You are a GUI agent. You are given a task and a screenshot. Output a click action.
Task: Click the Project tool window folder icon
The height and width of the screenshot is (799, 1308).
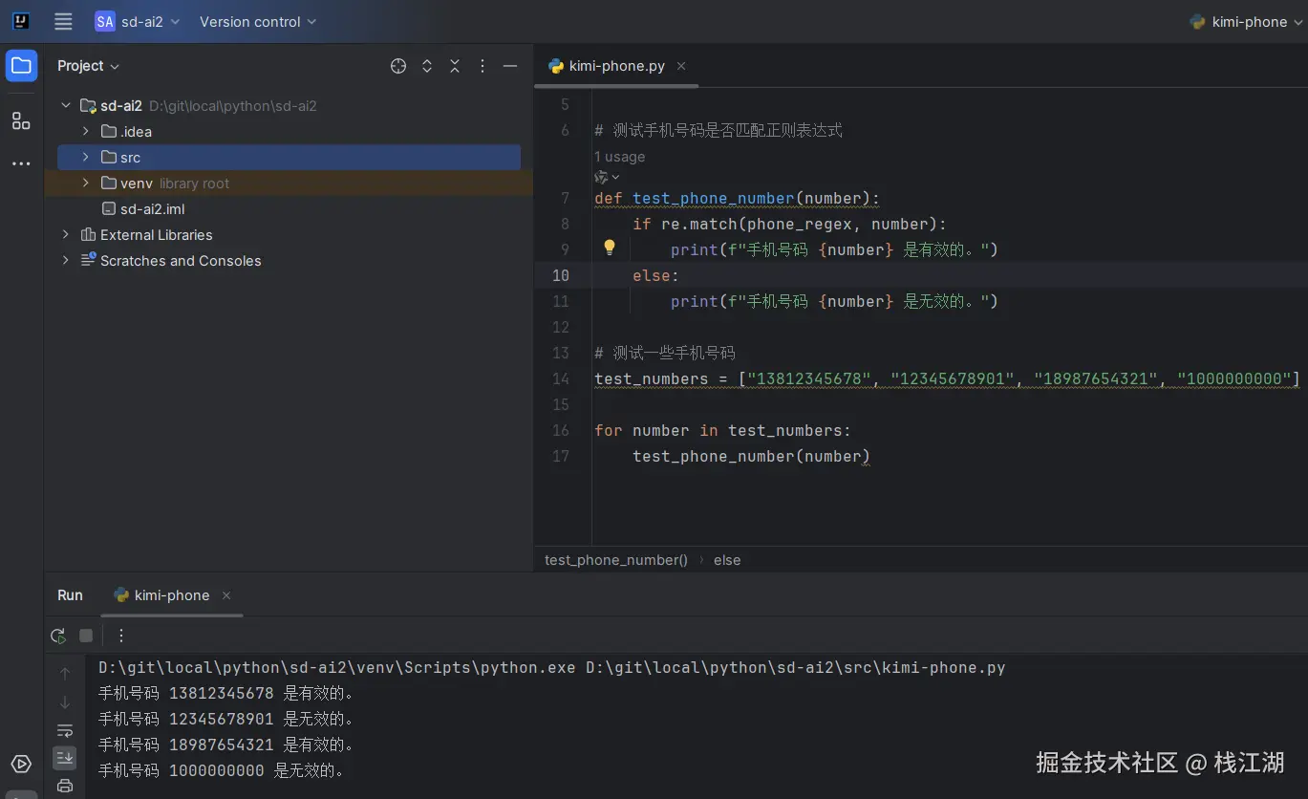coord(21,66)
